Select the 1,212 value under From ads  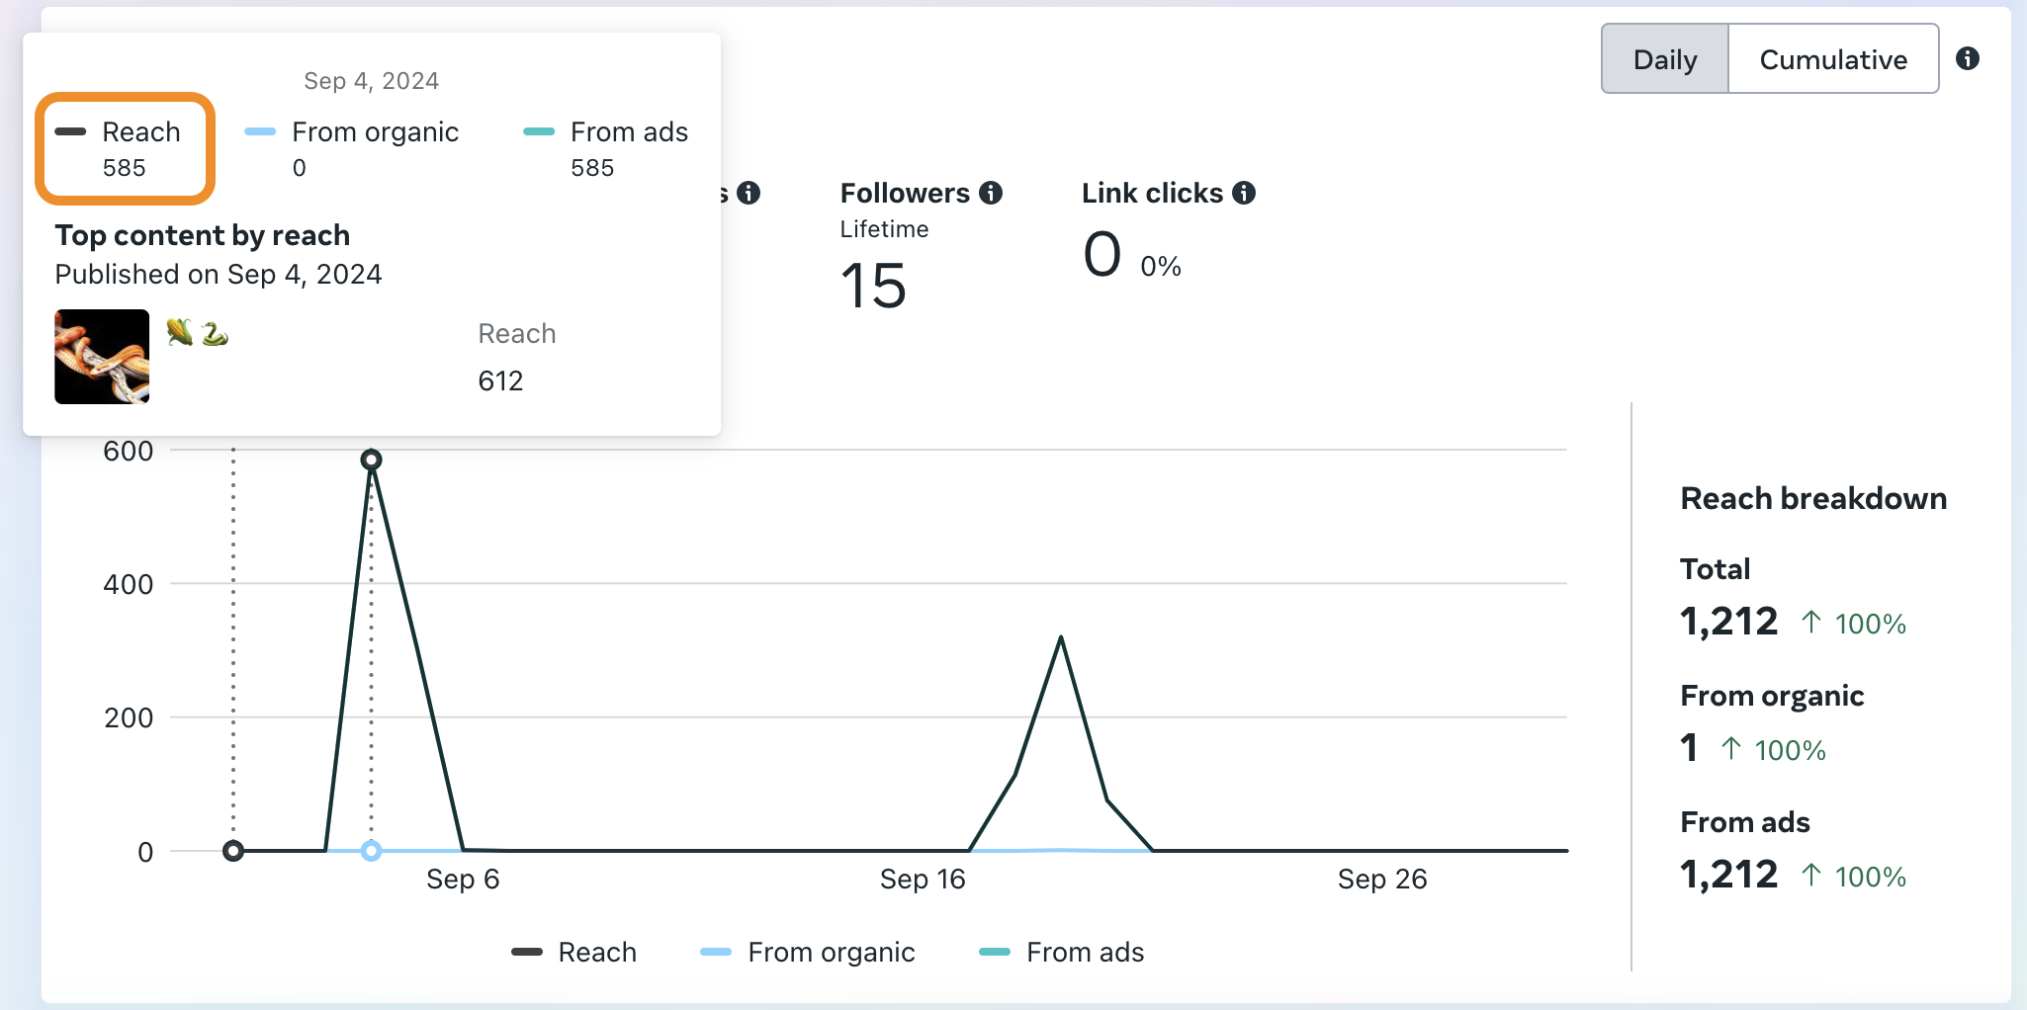click(x=1728, y=875)
